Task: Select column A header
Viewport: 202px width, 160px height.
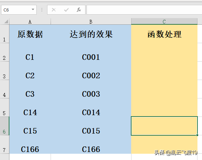Action: (x=30, y=22)
